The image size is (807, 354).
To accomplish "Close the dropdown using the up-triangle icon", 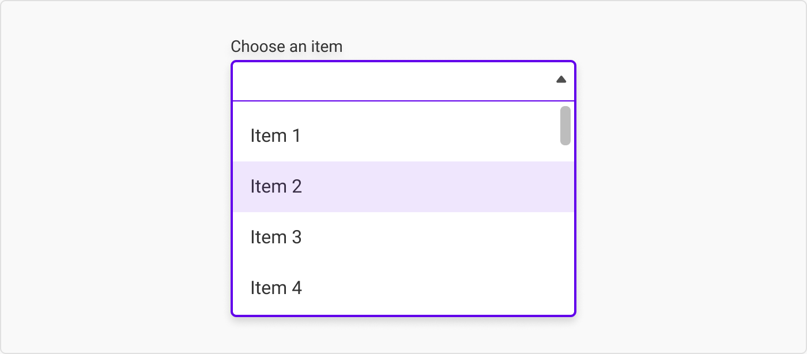I will coord(561,80).
